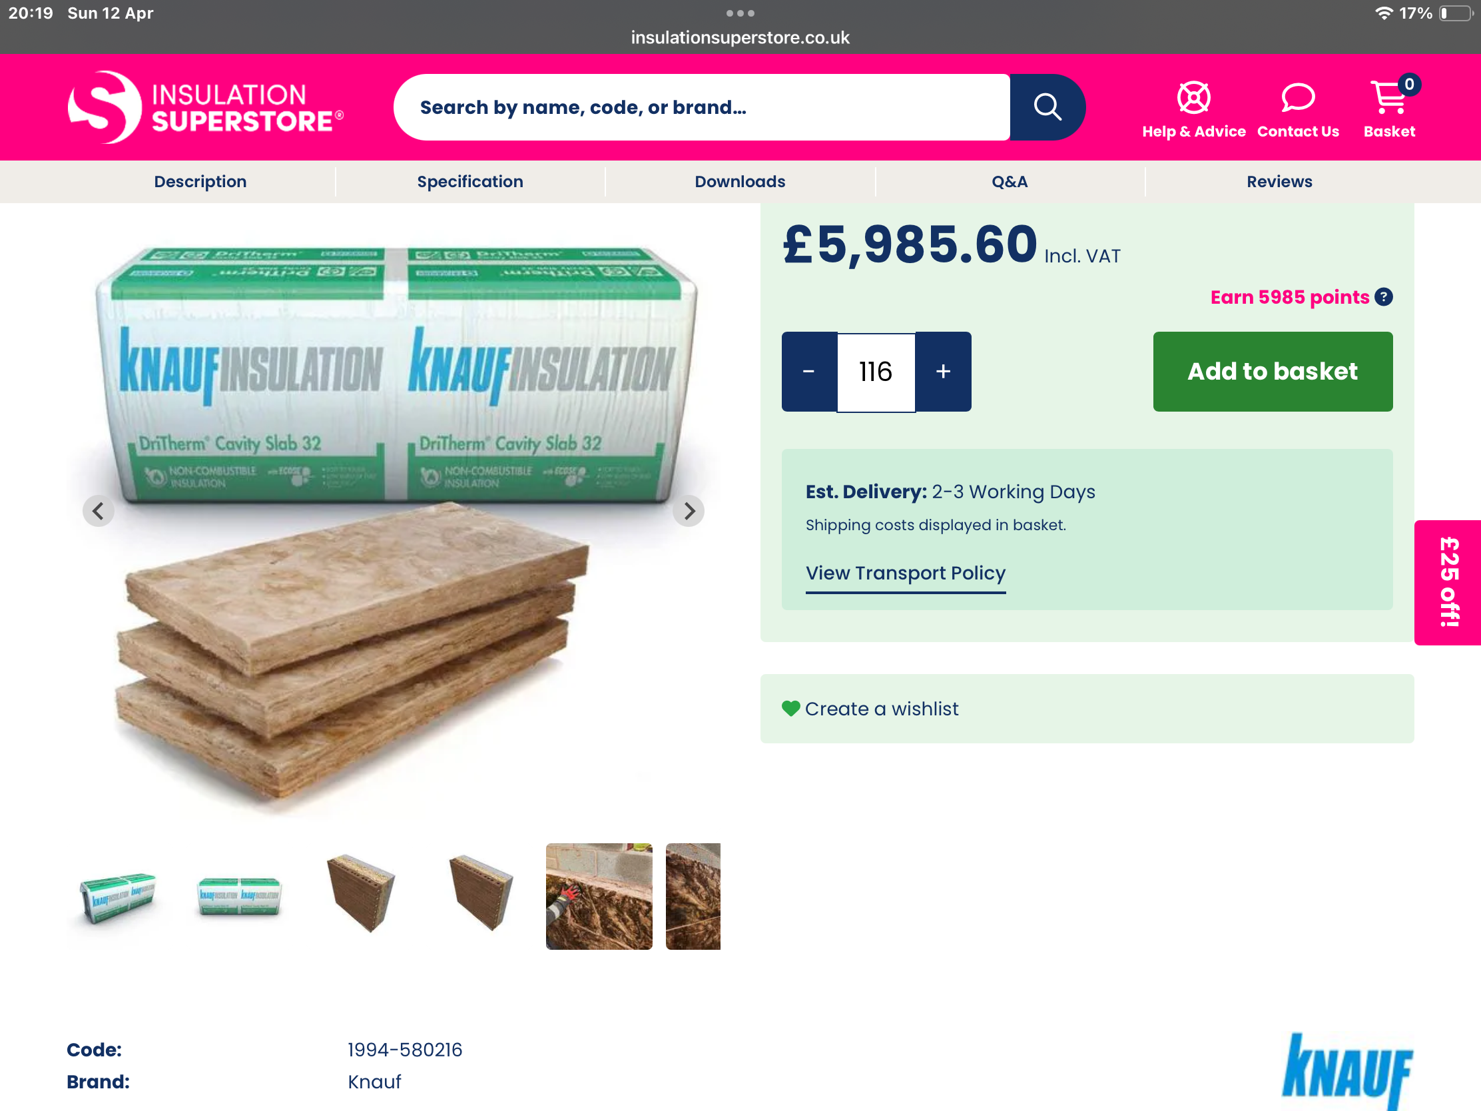Viewport: 1481px width, 1111px height.
Task: Increase quantity with plus button
Action: click(944, 372)
